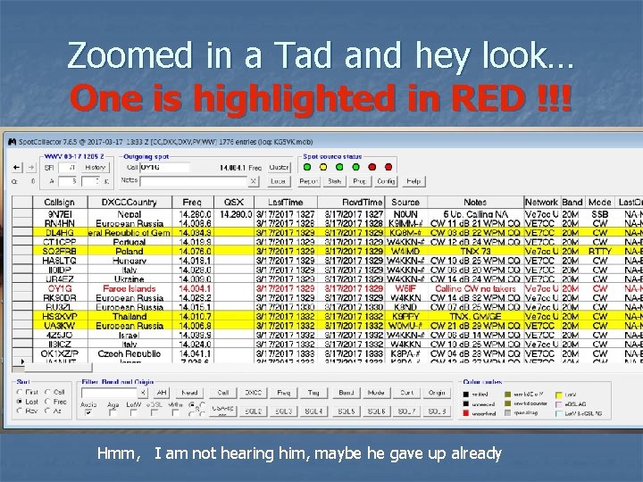Screen dimensions: 643x482
Task: Click the Filter text input box
Action: coord(109,393)
